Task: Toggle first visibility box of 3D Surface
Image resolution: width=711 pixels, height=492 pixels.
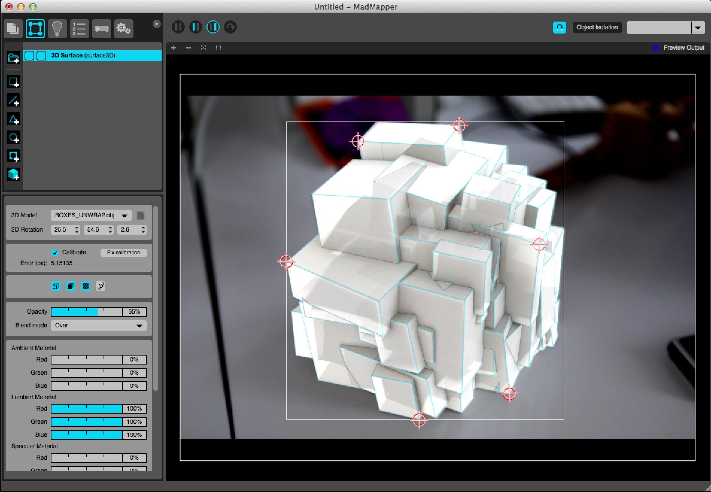Action: pos(29,56)
